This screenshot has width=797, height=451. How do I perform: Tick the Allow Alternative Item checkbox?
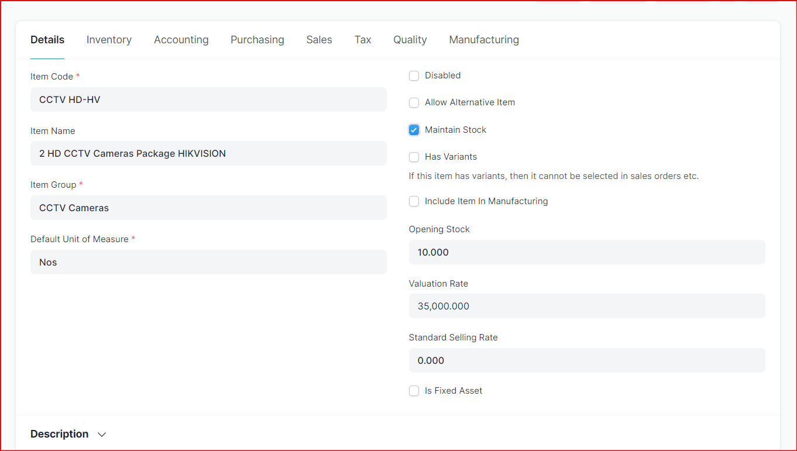pos(414,103)
